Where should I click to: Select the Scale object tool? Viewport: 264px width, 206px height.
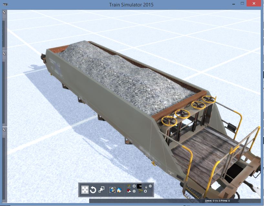point(101,189)
